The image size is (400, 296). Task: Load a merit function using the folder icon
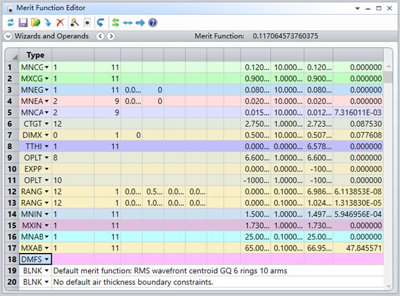(35, 23)
